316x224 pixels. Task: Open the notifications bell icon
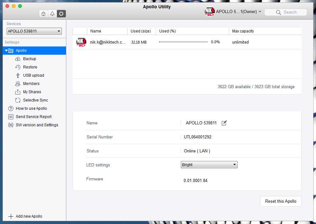[x=52, y=14]
